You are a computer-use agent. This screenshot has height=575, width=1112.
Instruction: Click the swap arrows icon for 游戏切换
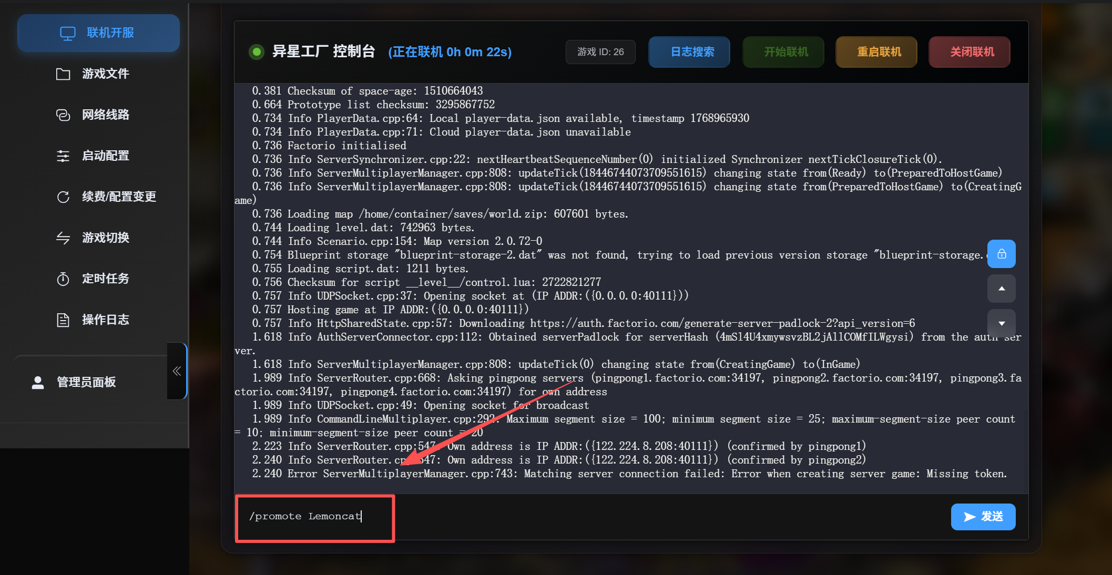(63, 238)
